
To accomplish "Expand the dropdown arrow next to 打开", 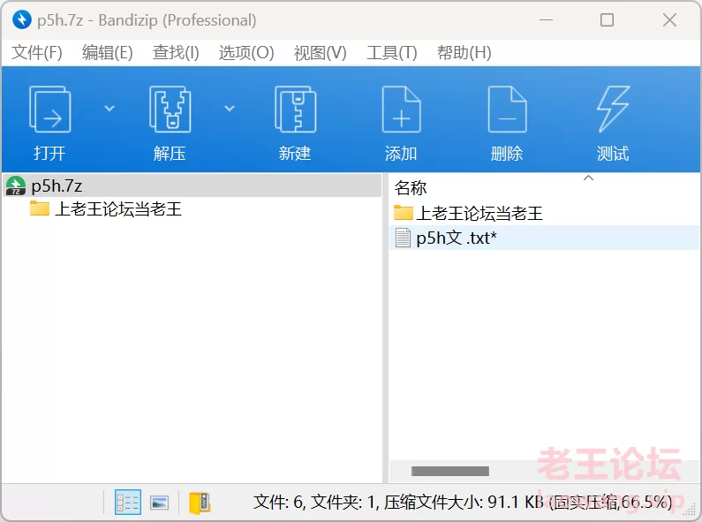I will [109, 109].
